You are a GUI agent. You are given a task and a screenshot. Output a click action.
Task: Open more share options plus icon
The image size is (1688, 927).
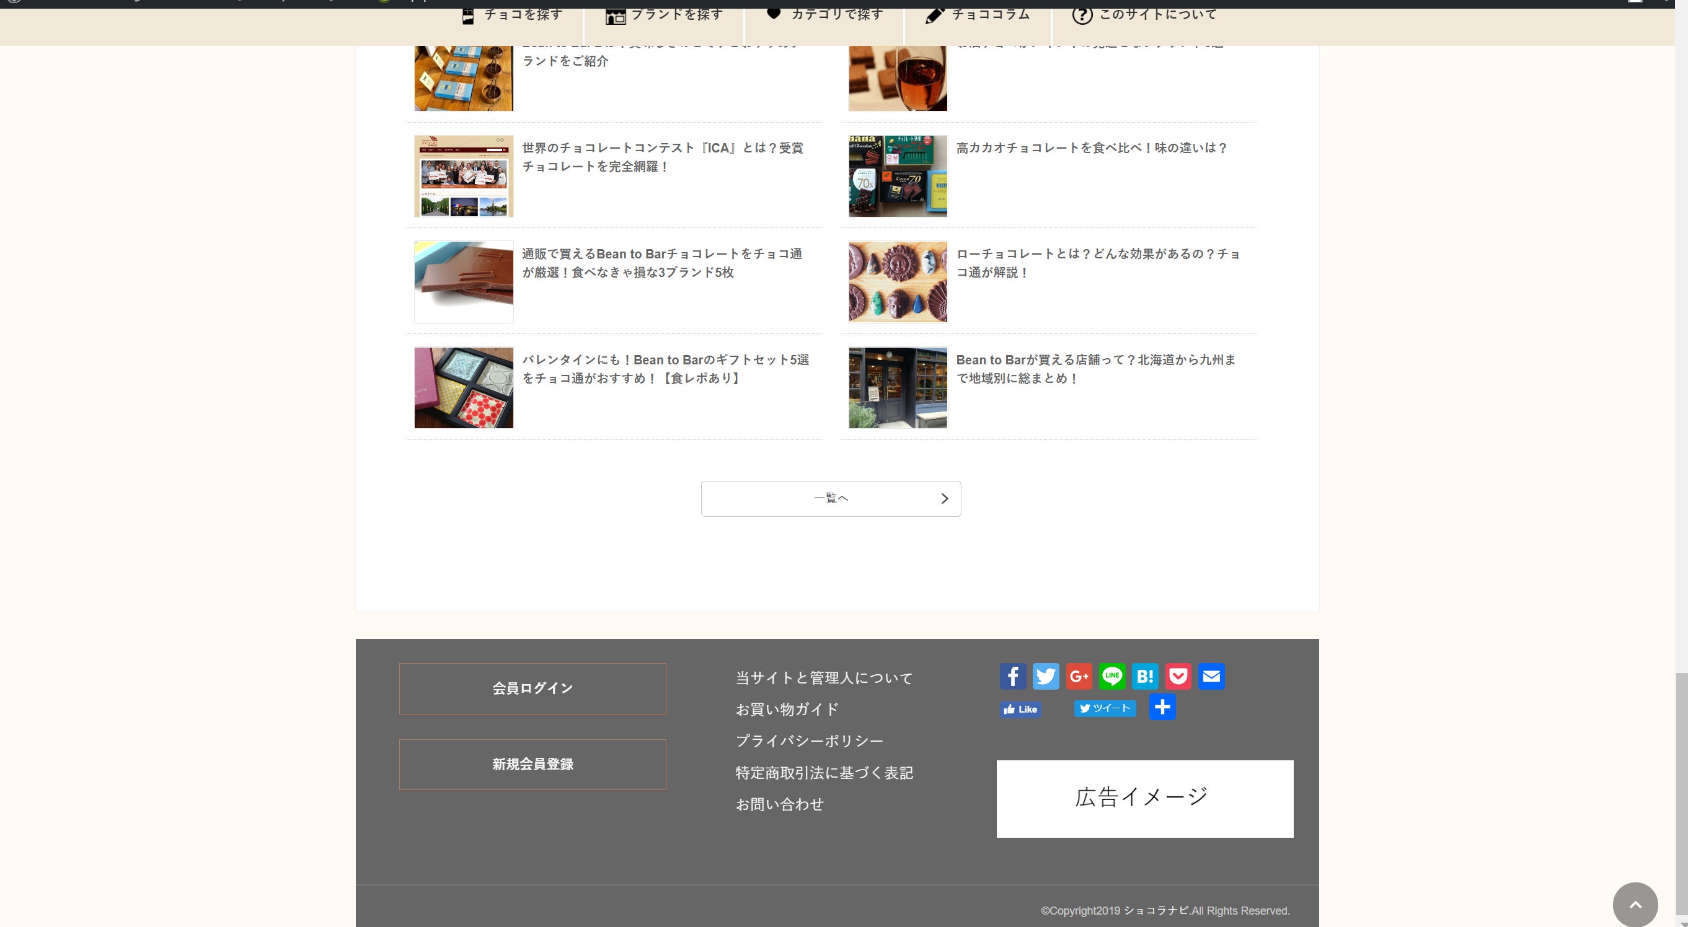pos(1162,707)
